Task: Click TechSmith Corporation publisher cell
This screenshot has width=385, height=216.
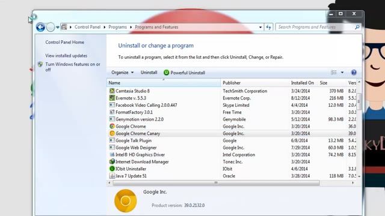Action: click(x=245, y=91)
